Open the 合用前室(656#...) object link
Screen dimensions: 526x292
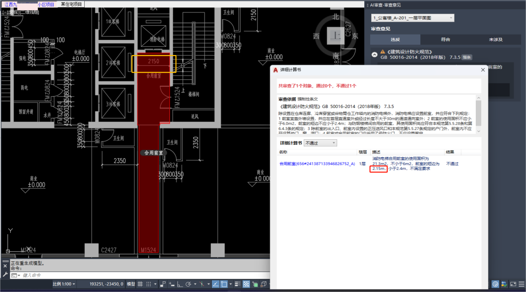pyautogui.click(x=317, y=164)
